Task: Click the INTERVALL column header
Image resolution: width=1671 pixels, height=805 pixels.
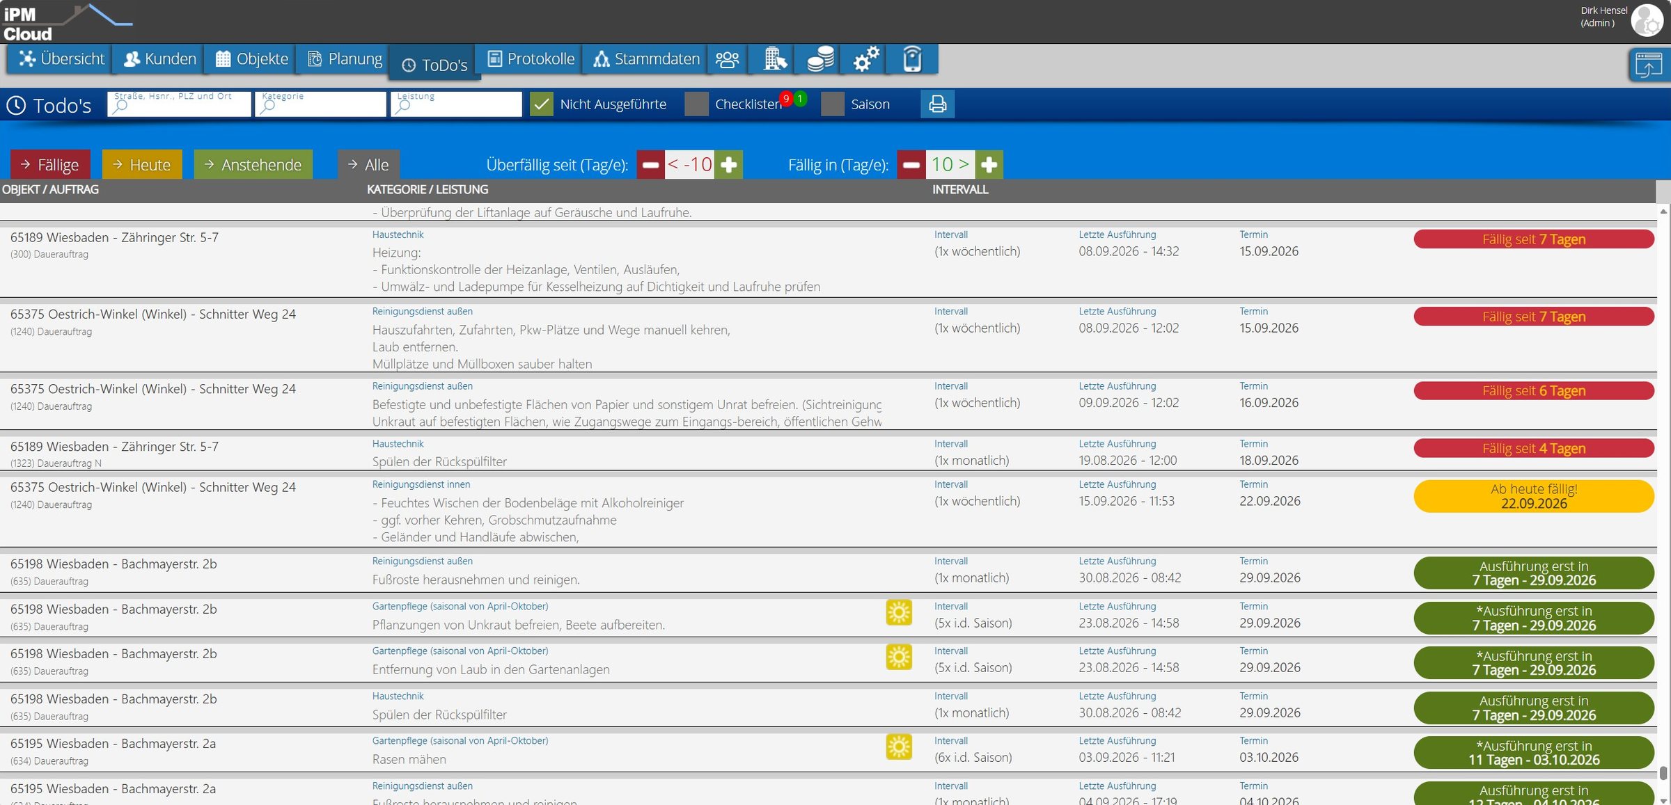Action: (960, 189)
